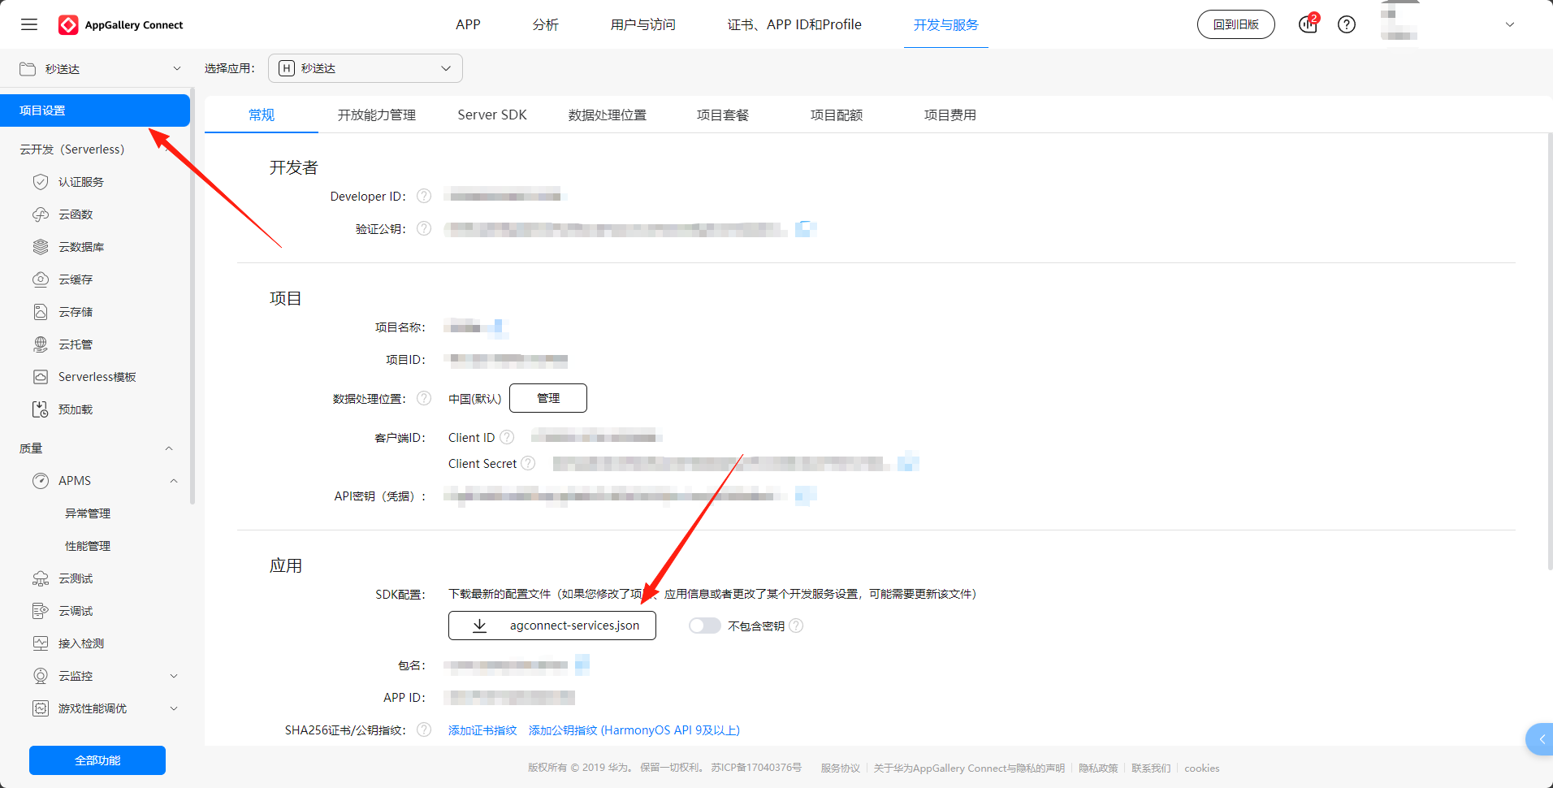
Task: Click help icon next to Client ID
Action: point(507,437)
